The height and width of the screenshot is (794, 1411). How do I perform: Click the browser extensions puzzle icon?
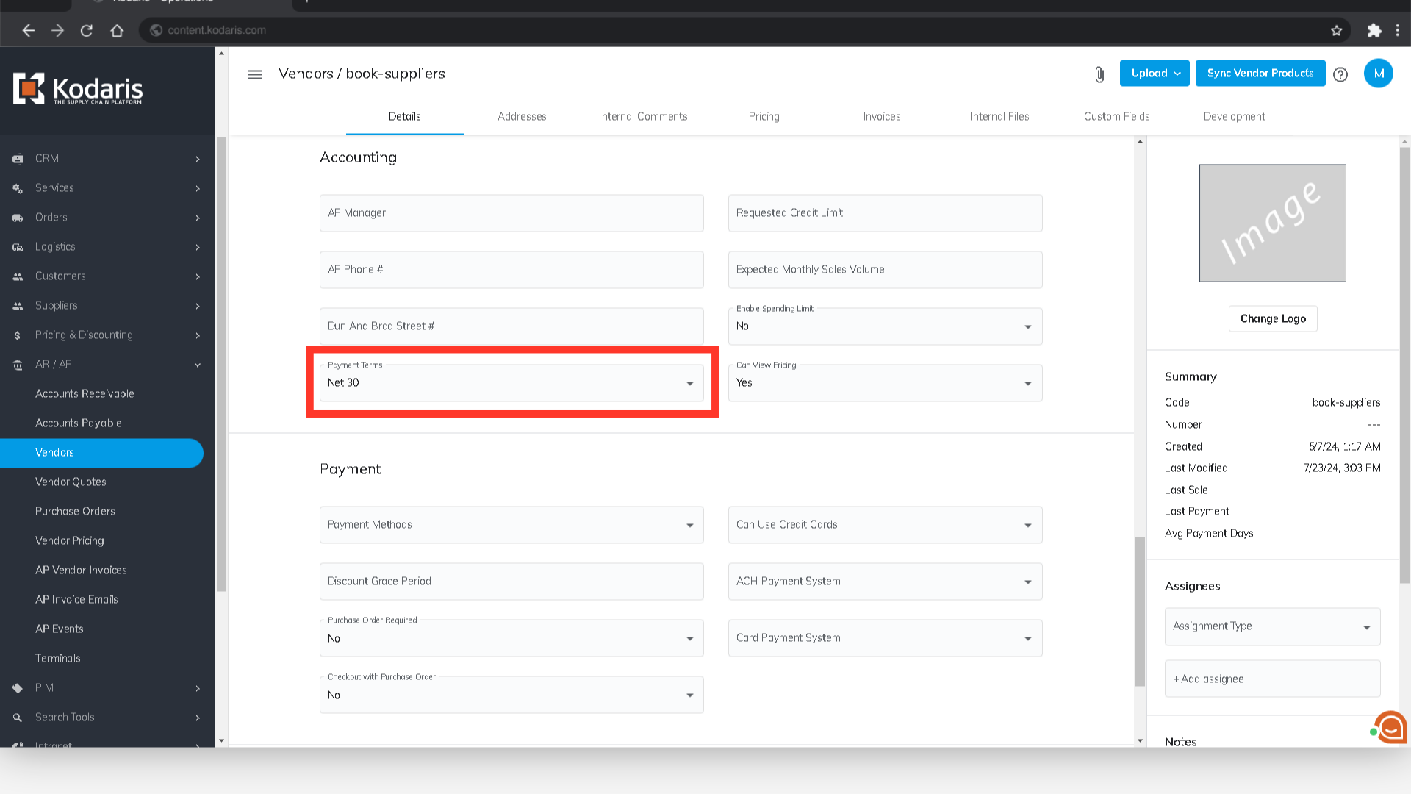pos(1374,30)
